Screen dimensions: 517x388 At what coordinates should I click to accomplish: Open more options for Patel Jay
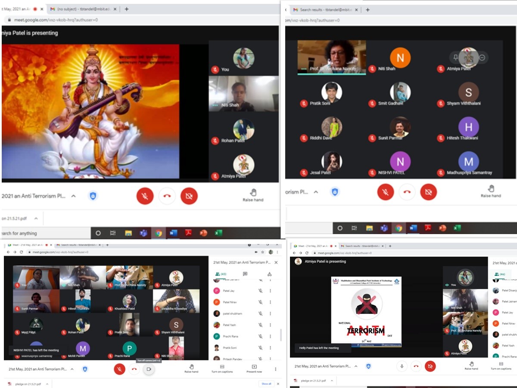(270, 291)
